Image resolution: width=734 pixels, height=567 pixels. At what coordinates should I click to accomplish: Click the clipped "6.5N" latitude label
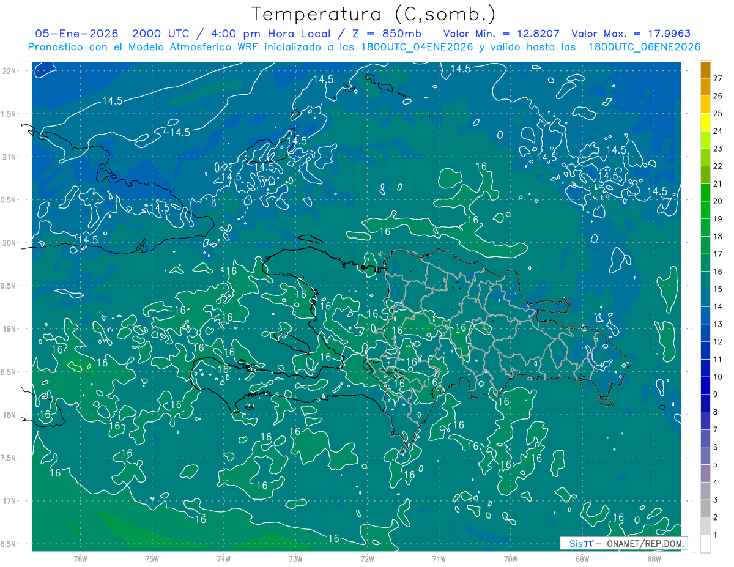(x=9, y=544)
